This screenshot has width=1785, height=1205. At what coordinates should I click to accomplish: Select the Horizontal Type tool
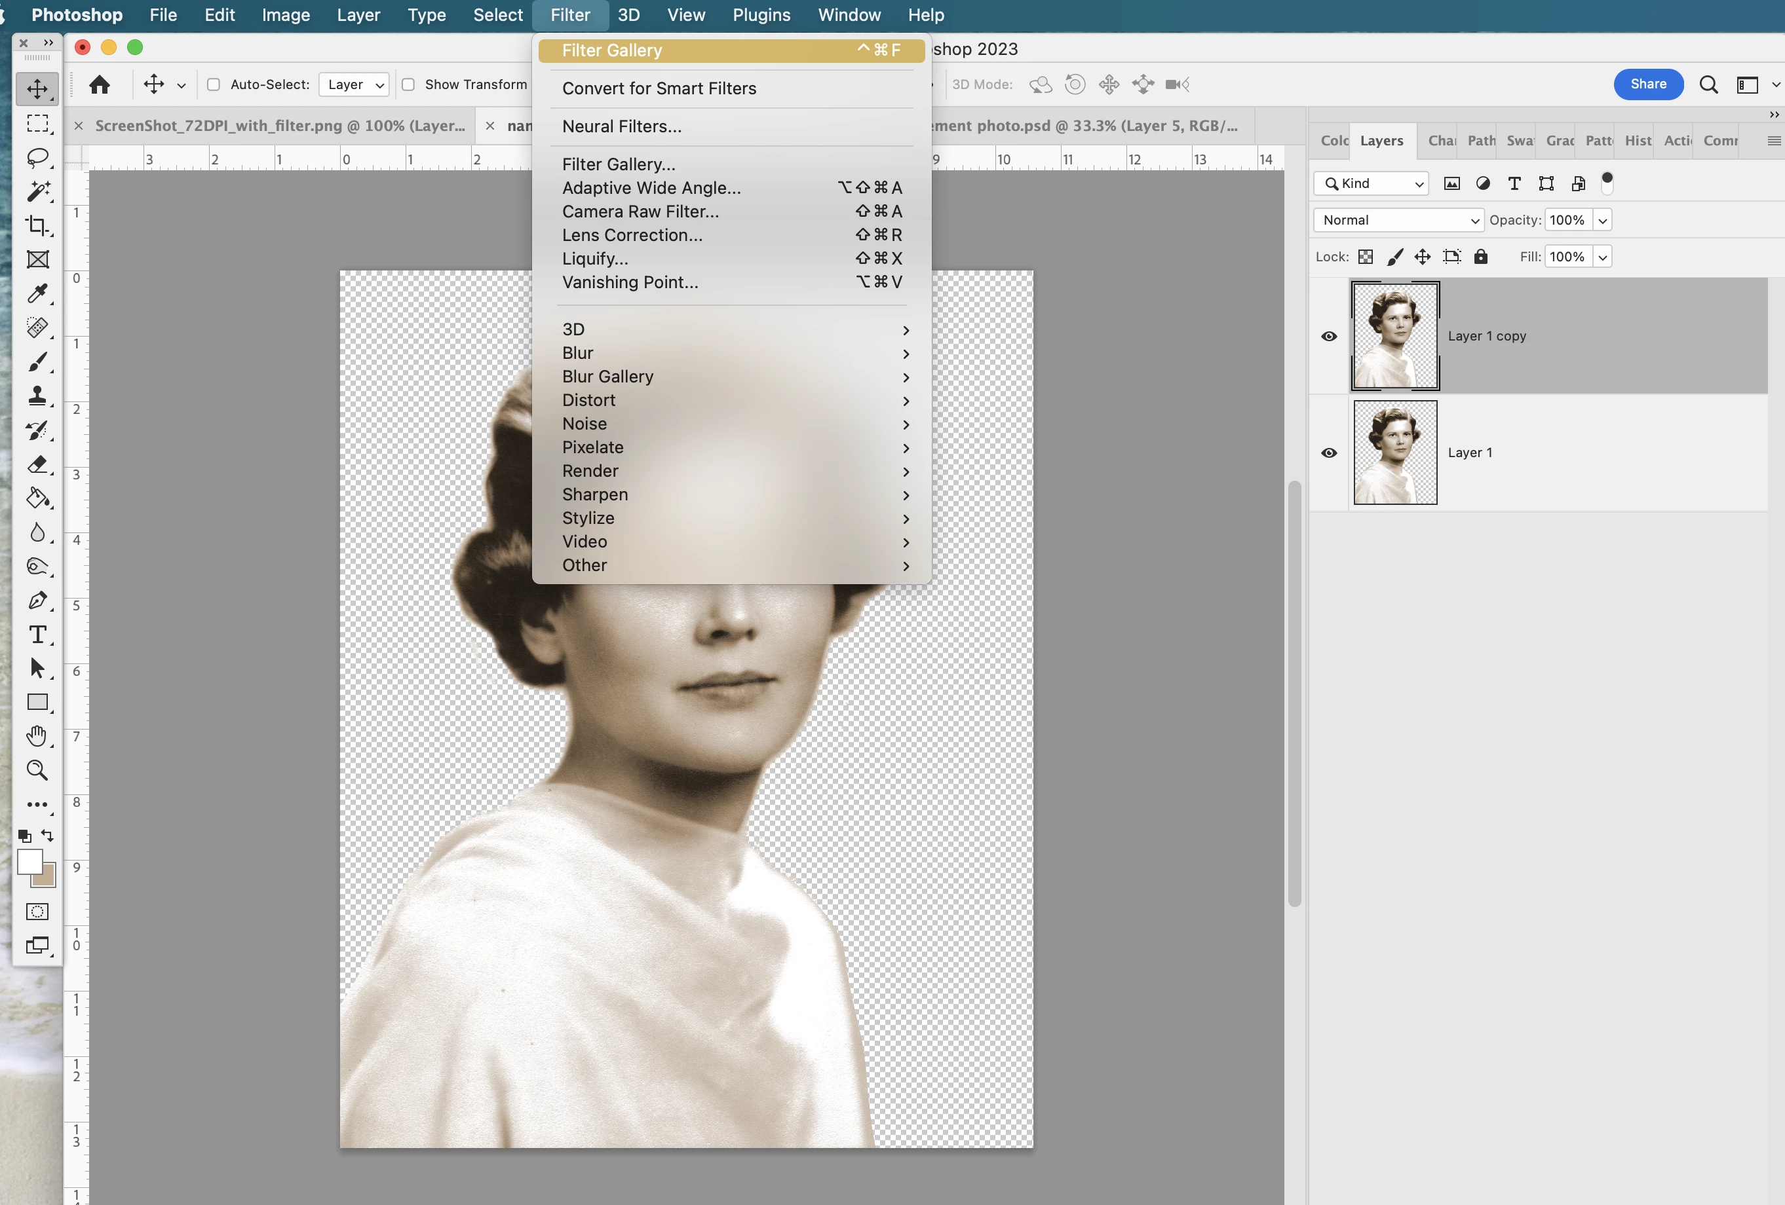37,635
